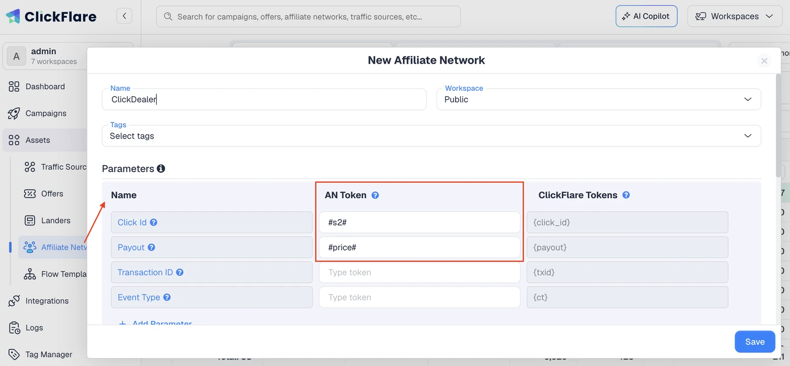Viewport: 790px width, 366px height.
Task: Open the Workspaces dropdown in header
Action: [735, 16]
